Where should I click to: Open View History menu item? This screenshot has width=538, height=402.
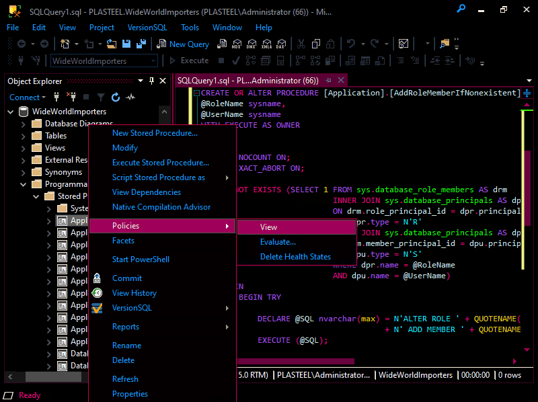click(162, 293)
